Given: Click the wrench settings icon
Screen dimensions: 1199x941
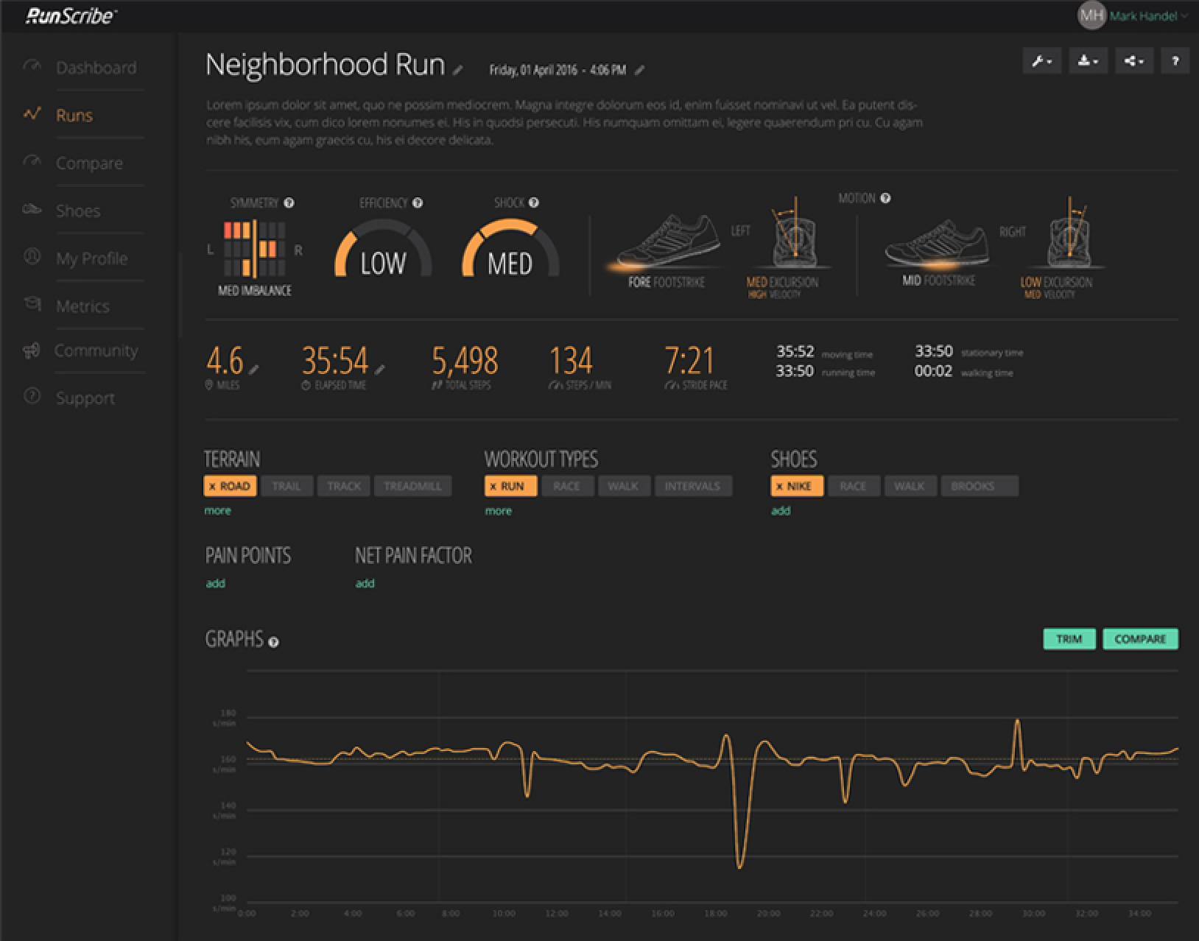Looking at the screenshot, I should tap(1041, 60).
